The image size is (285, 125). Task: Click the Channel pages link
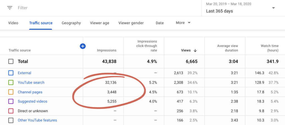(x=30, y=92)
